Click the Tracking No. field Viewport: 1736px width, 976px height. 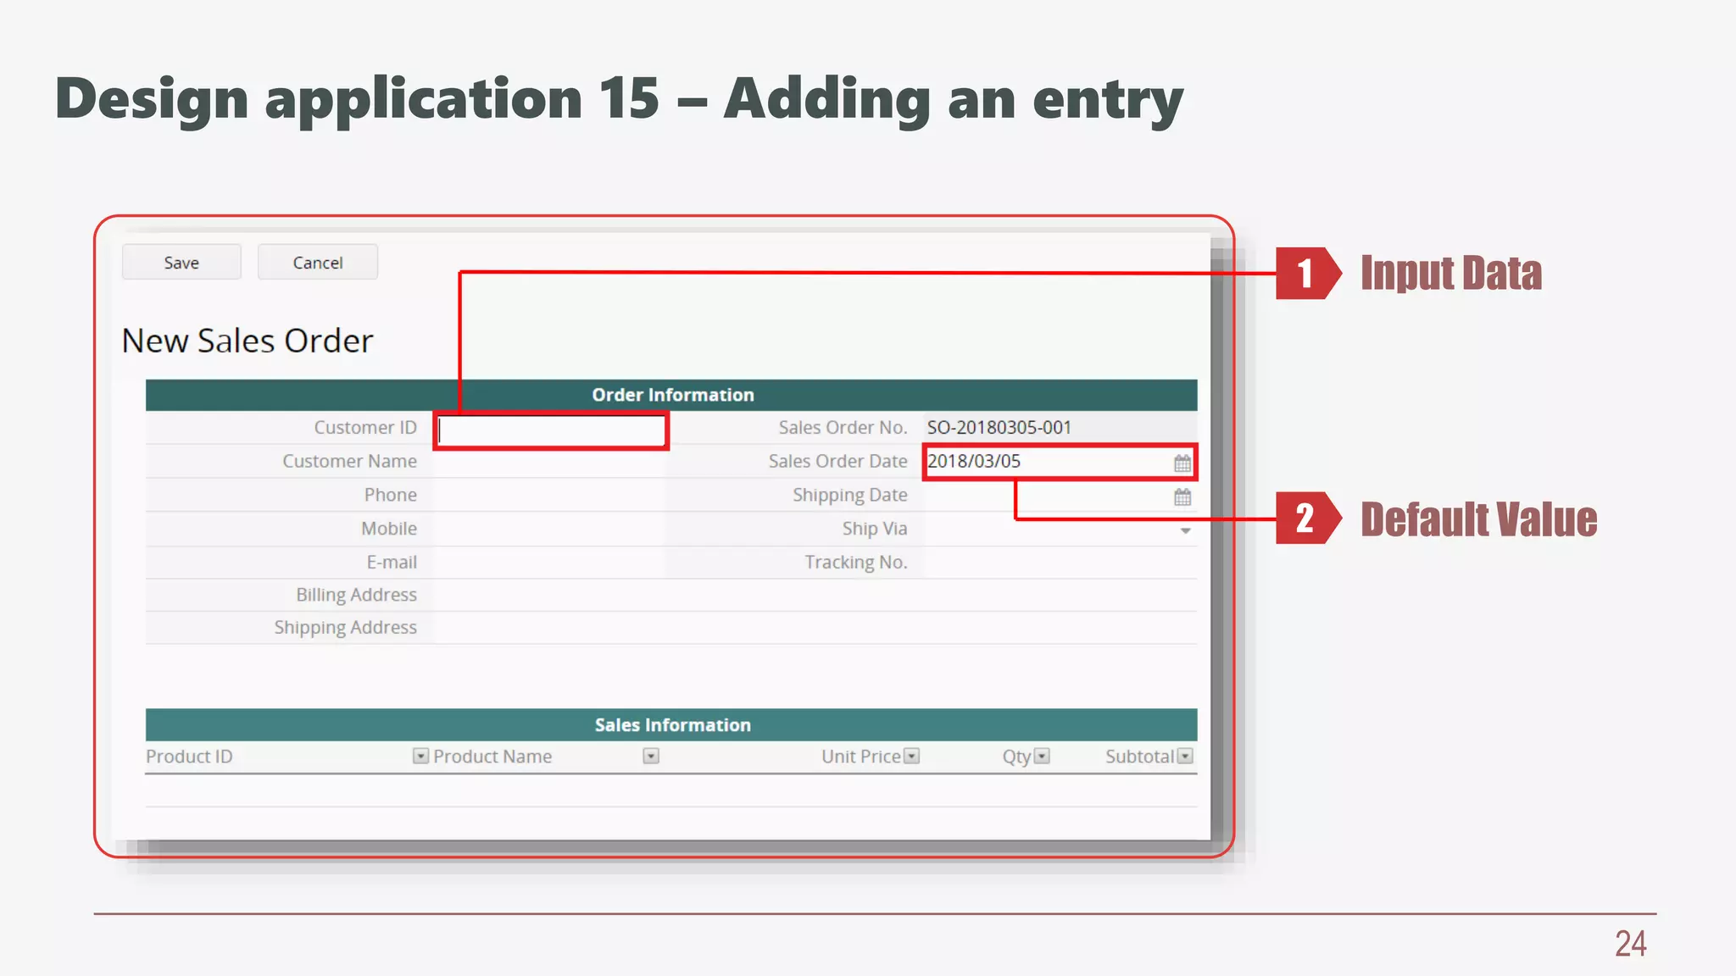1060,563
